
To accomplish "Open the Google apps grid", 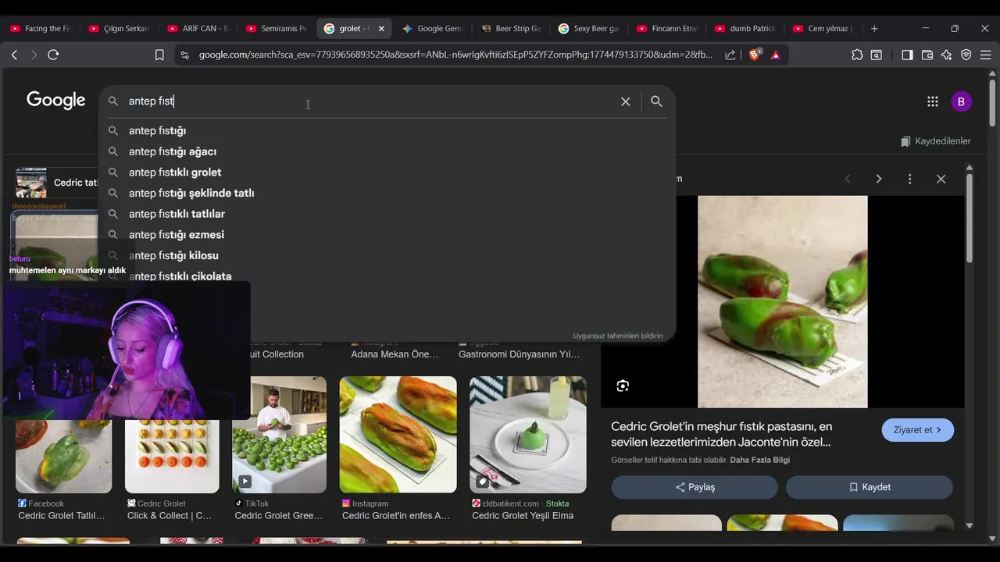I will point(932,101).
